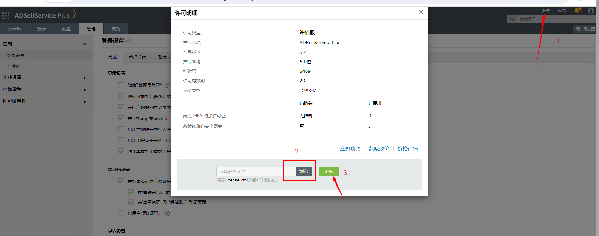The height and width of the screenshot is (236, 599).
Task: Expand the 企业设置 sidebar section
Action: click(85, 78)
